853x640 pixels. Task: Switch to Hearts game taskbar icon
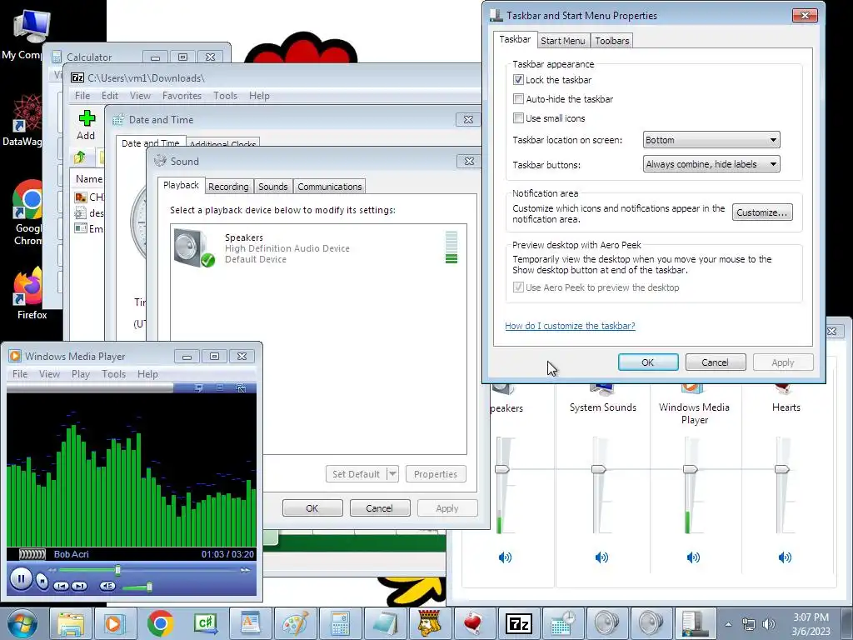(474, 623)
